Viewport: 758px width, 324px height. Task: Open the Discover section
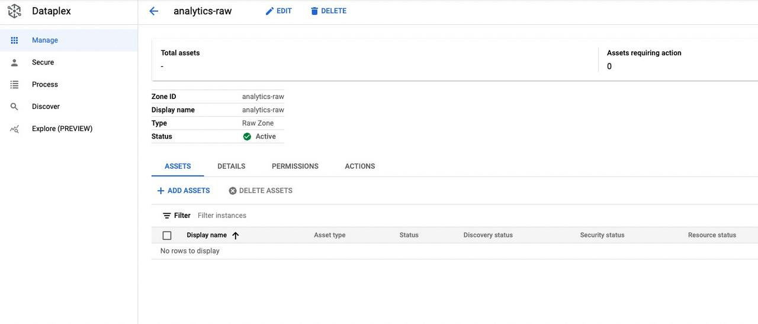pos(69,107)
